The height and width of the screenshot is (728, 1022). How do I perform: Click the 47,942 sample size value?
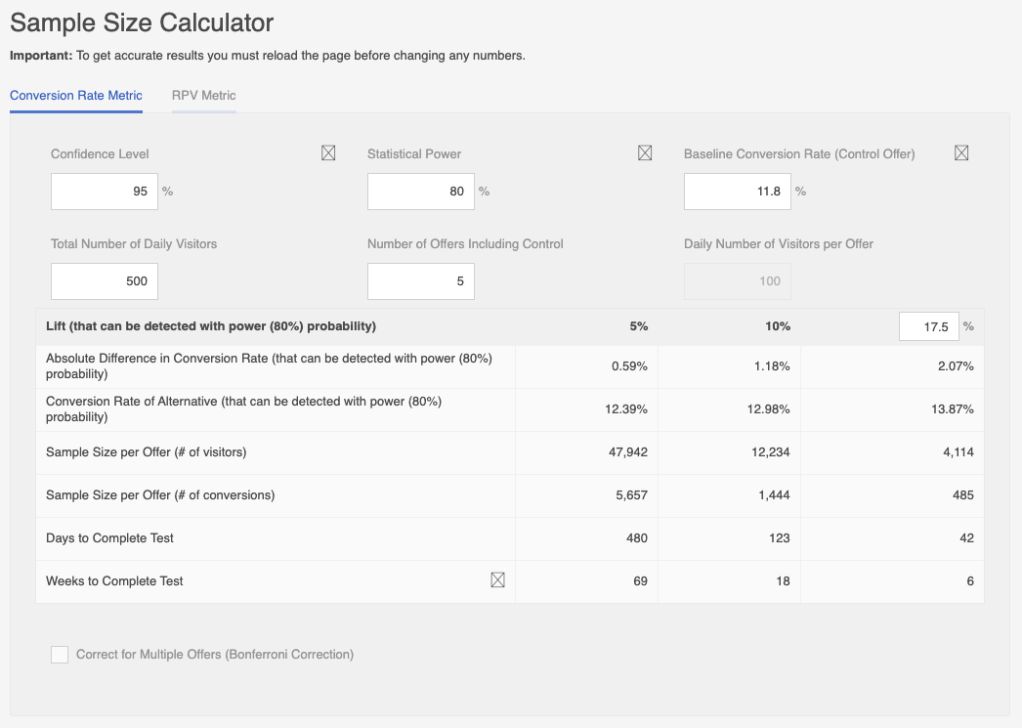tap(626, 452)
